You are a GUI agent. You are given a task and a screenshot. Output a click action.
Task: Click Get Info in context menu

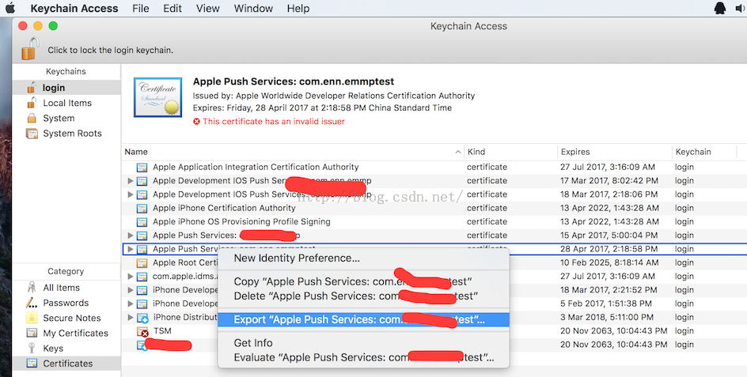pyautogui.click(x=253, y=343)
